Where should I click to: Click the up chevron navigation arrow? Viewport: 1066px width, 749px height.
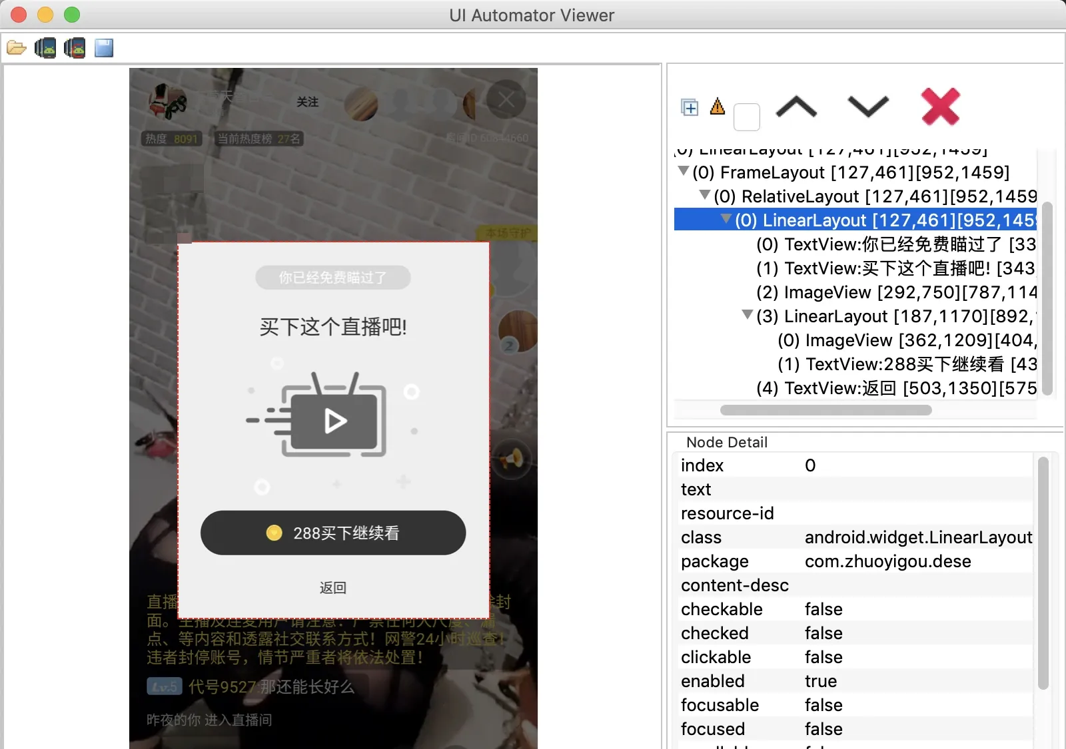pyautogui.click(x=796, y=107)
